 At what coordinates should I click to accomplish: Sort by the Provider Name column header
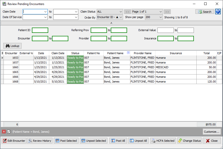click(143, 53)
